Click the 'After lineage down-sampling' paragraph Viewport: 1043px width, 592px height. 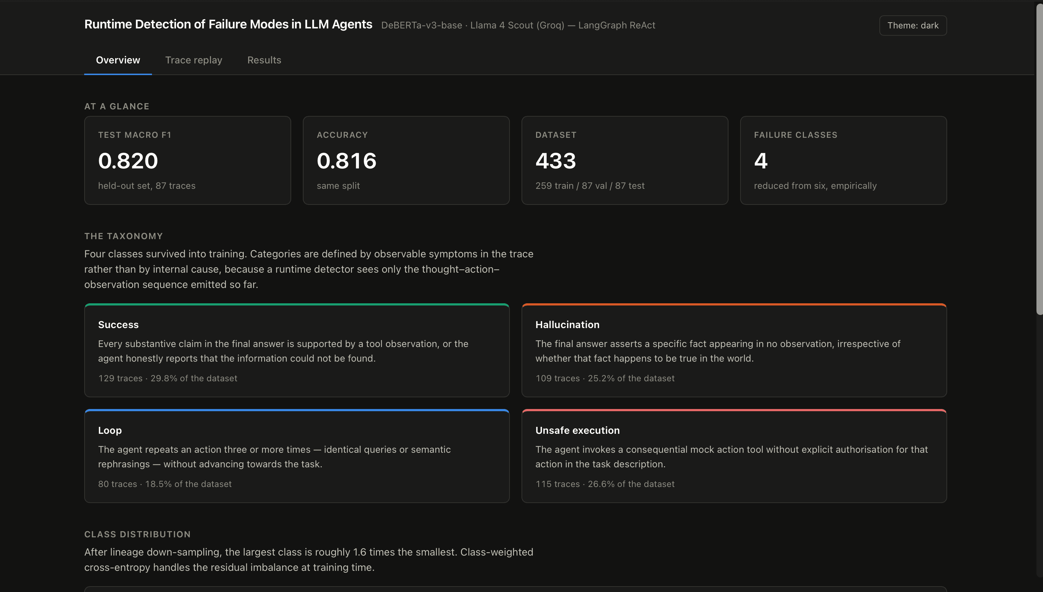pyautogui.click(x=309, y=560)
